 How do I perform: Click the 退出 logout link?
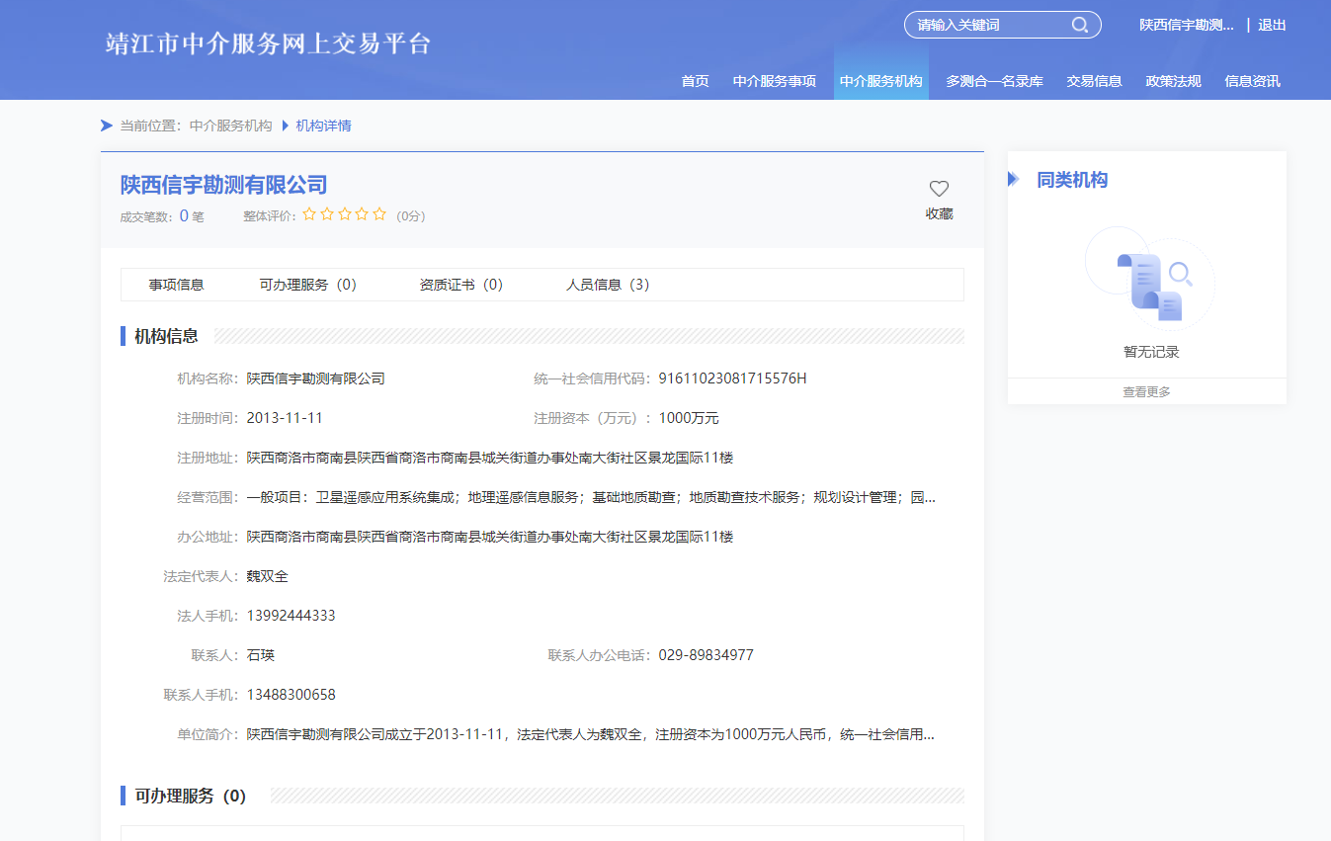1272,25
